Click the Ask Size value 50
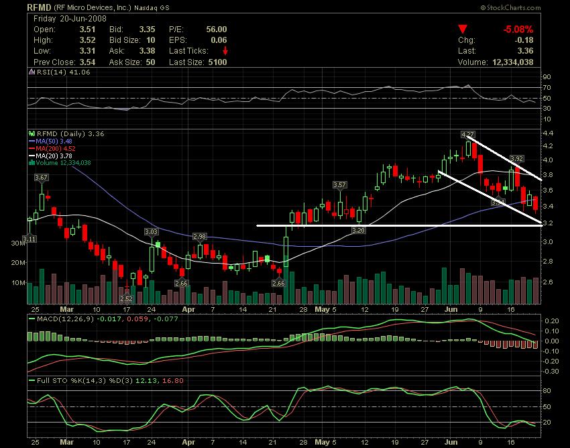The image size is (570, 448). [x=150, y=62]
